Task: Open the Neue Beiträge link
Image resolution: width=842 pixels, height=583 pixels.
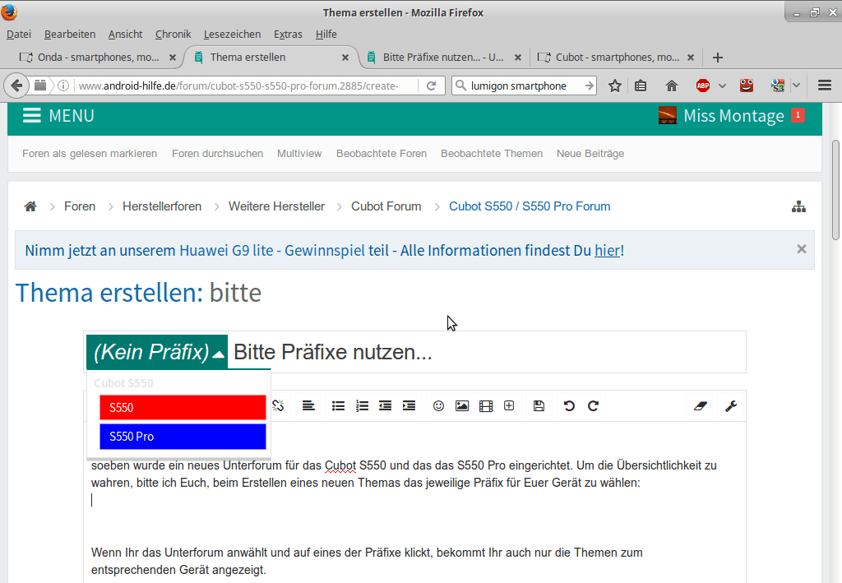Action: coord(590,154)
